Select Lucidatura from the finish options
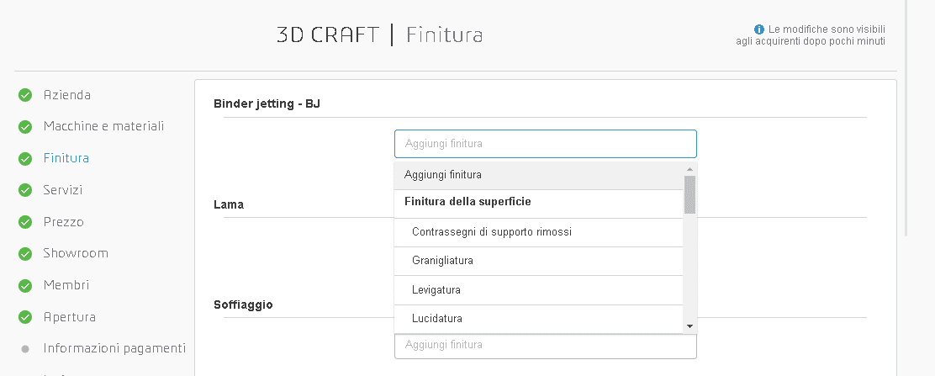This screenshot has width=935, height=376. (436, 319)
